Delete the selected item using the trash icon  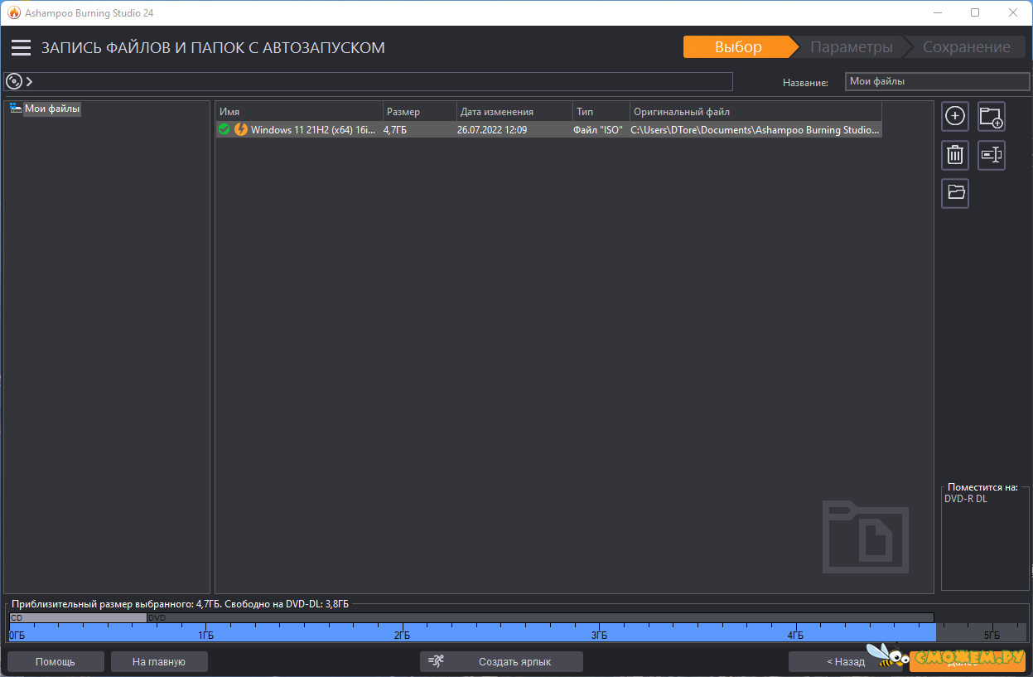(955, 155)
